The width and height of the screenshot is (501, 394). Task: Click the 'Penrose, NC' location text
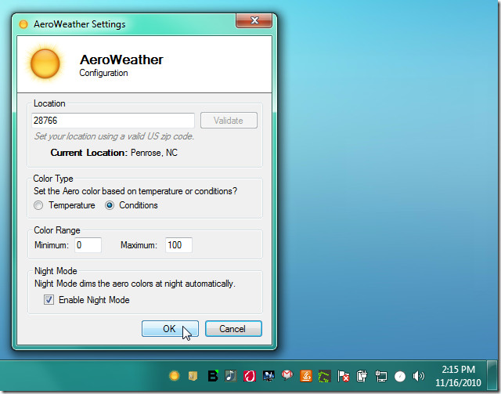click(x=154, y=153)
